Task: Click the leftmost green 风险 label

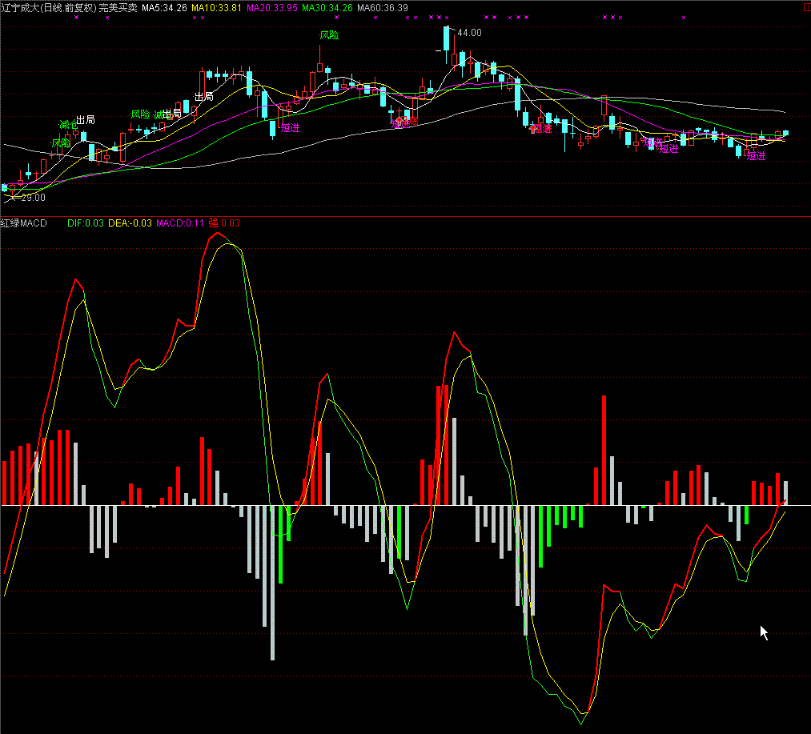Action: pyautogui.click(x=61, y=143)
